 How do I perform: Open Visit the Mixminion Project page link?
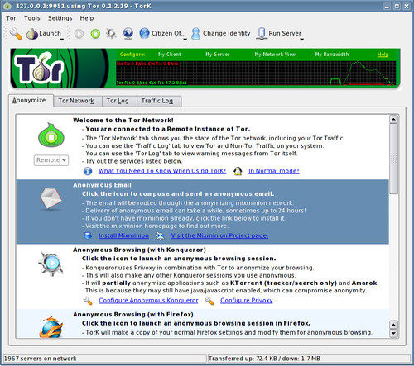coord(219,235)
